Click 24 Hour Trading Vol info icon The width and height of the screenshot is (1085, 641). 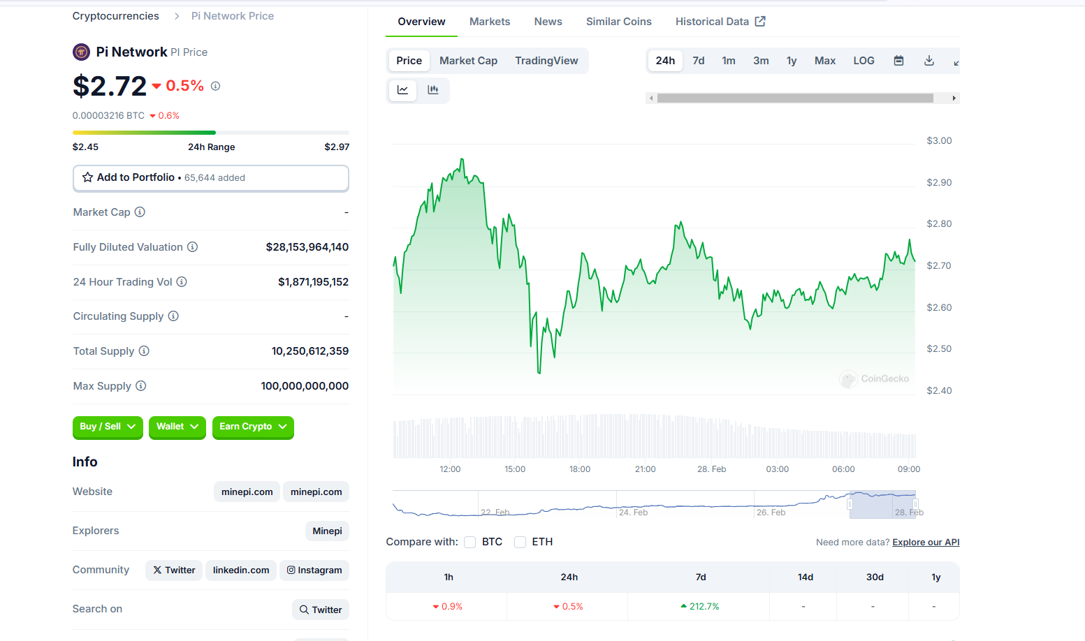coord(182,281)
